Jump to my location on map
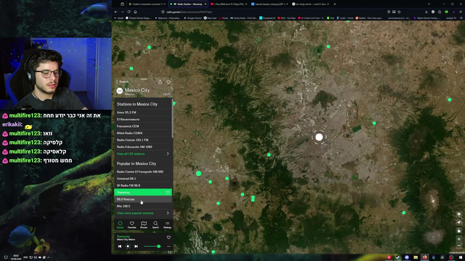The height and width of the screenshot is (261, 465). coord(459,223)
